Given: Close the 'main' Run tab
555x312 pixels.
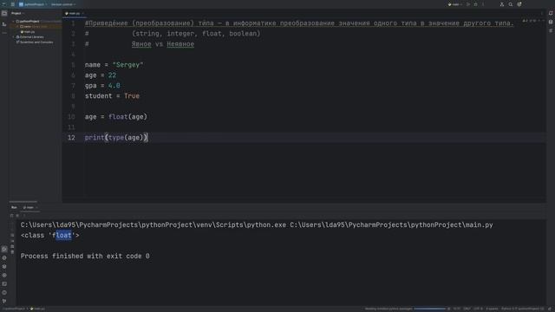Looking at the screenshot, I should pyautogui.click(x=36, y=208).
